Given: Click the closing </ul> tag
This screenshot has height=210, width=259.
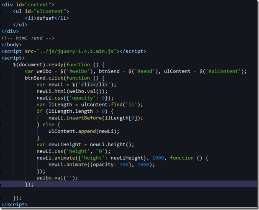Looking at the screenshot, I should pos(20,25).
